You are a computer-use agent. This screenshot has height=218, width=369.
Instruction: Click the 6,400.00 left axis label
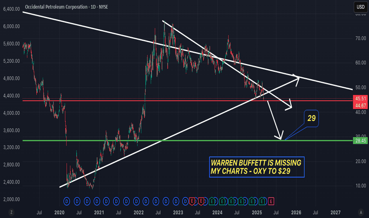click(11, 9)
